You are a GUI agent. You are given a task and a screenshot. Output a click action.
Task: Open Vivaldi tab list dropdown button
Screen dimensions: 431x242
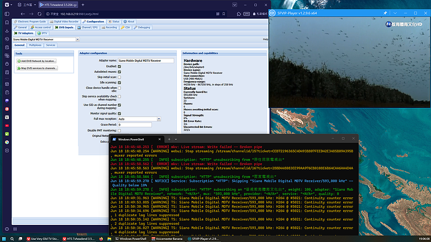coord(234,4)
